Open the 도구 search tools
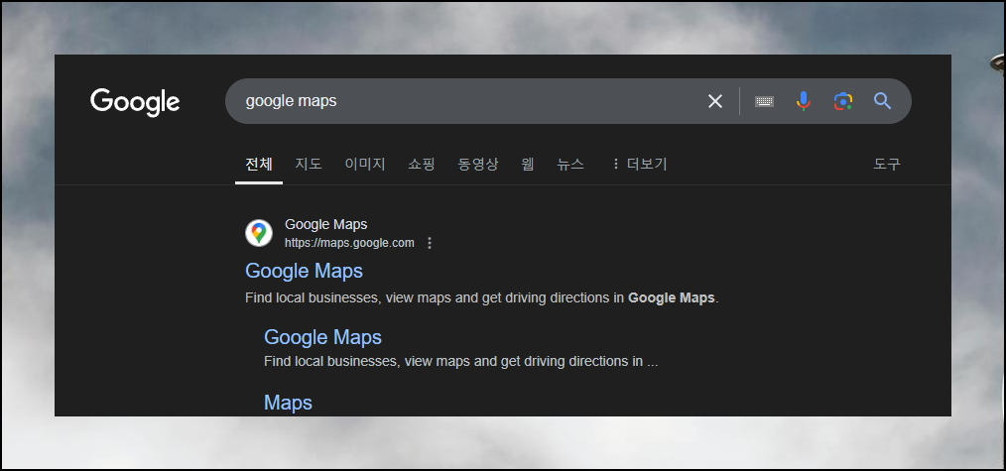The height and width of the screenshot is (471, 1006). (887, 164)
